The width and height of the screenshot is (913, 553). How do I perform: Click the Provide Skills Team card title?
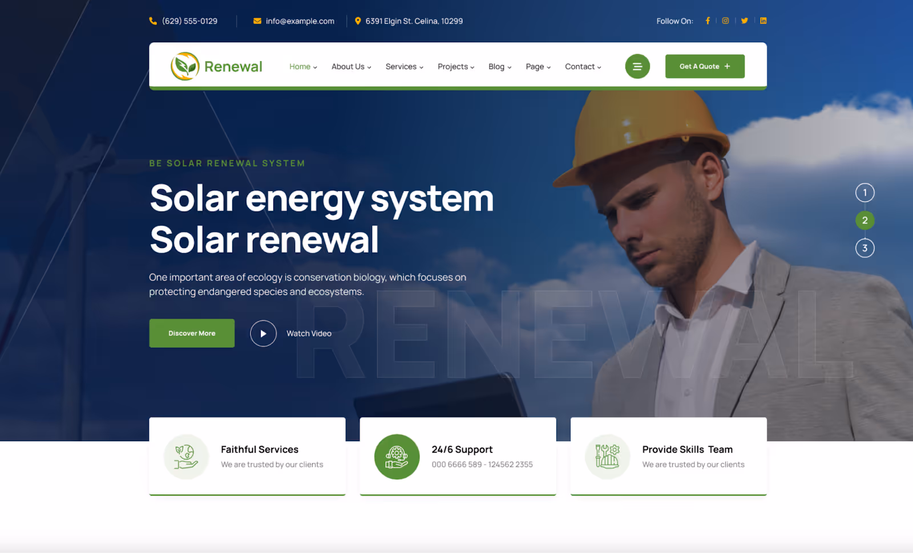[688, 449]
